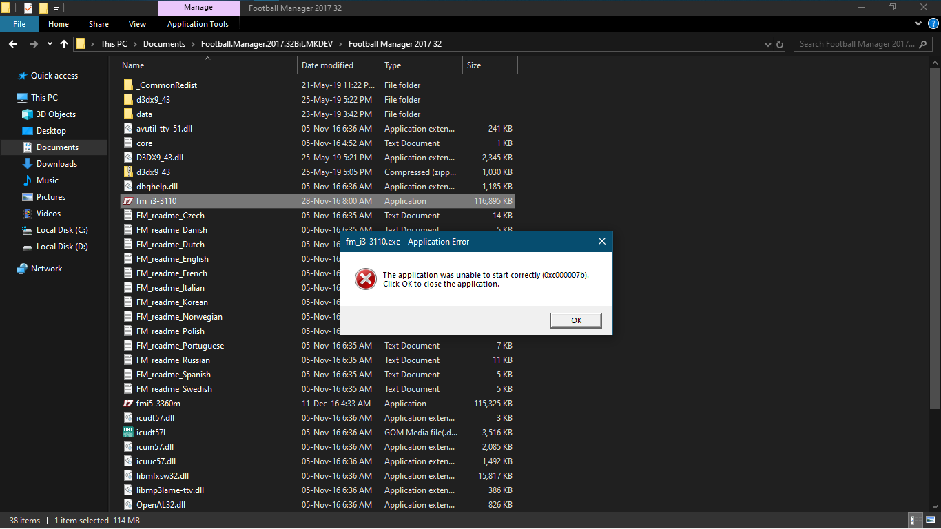Open recent locations dropdown arrow

[50, 44]
